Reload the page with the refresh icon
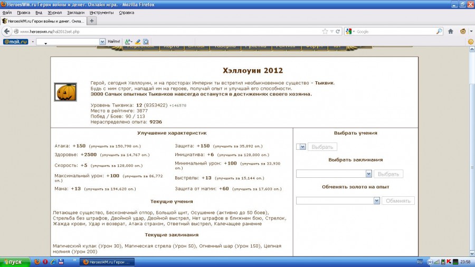The width and height of the screenshot is (475, 267). click(x=338, y=31)
